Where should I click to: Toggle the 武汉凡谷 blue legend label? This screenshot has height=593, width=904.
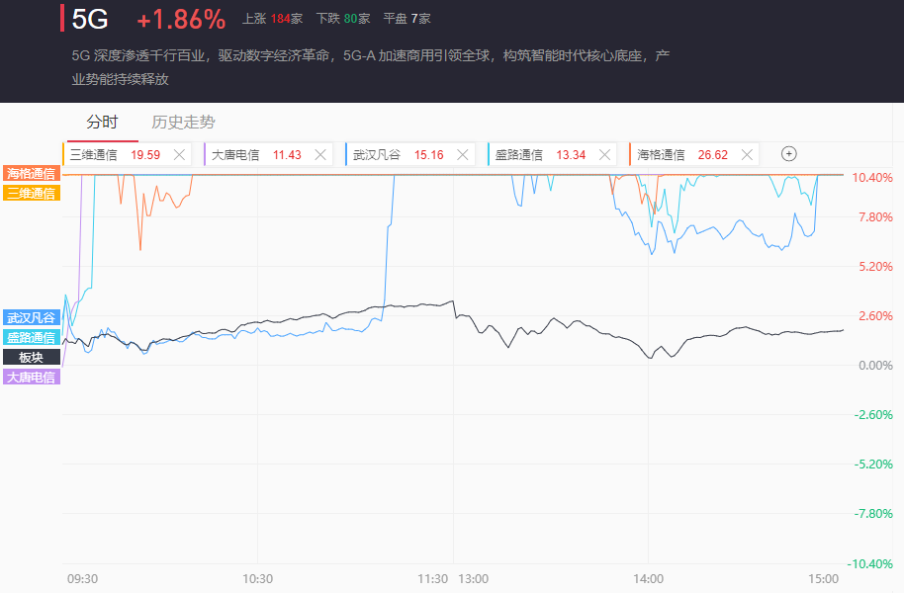coord(32,317)
